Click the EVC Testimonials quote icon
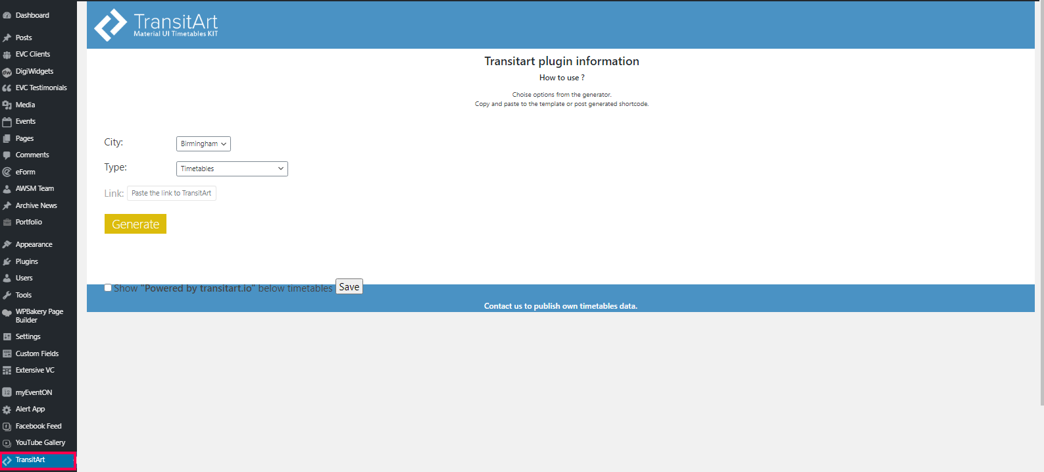The image size is (1044, 472). tap(7, 88)
